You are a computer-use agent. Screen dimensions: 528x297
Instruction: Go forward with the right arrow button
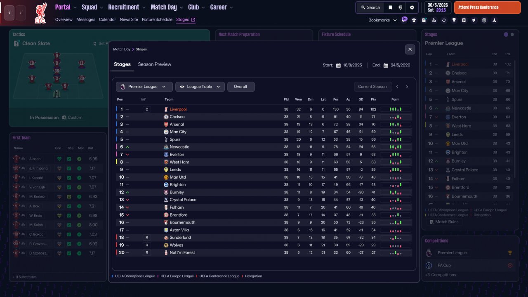20,13
